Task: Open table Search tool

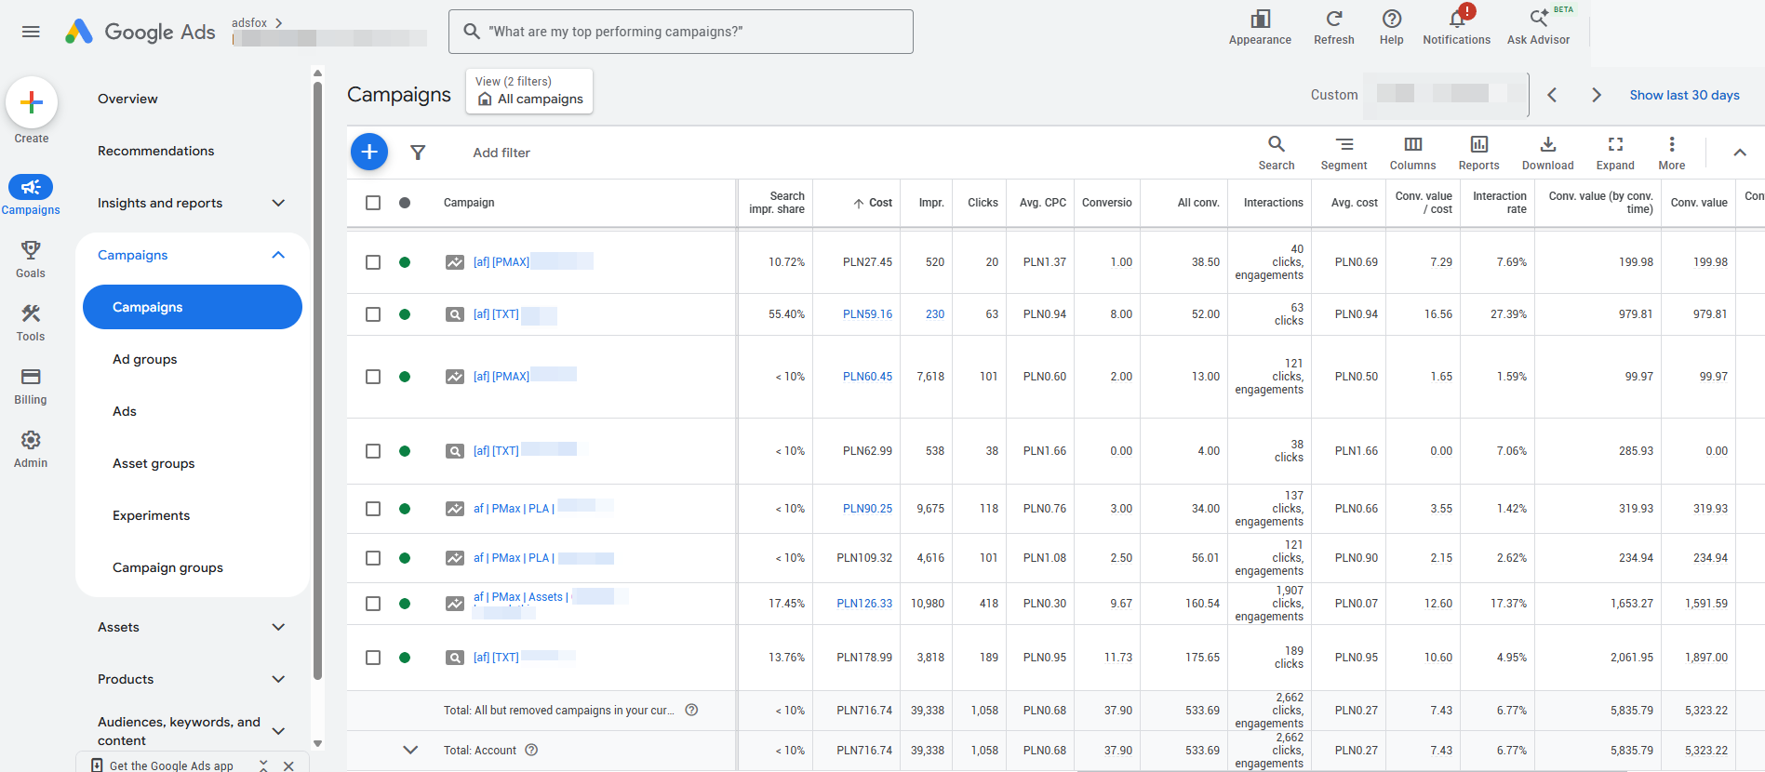Action: click(1277, 153)
